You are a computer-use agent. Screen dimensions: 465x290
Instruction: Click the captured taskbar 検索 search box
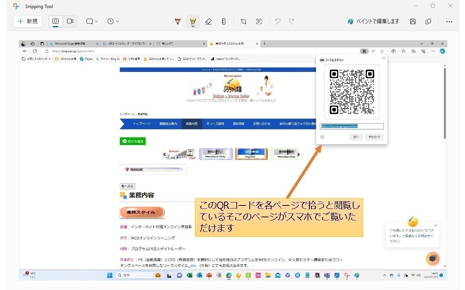tap(139, 275)
